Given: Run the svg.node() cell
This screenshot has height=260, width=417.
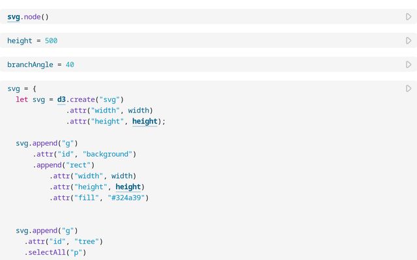Looking at the screenshot, I should 409,17.
